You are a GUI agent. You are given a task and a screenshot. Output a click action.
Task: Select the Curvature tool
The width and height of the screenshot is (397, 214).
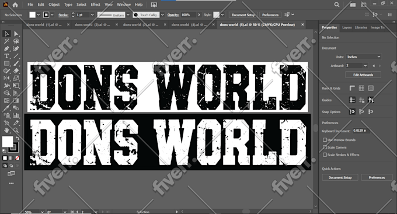point(16,48)
